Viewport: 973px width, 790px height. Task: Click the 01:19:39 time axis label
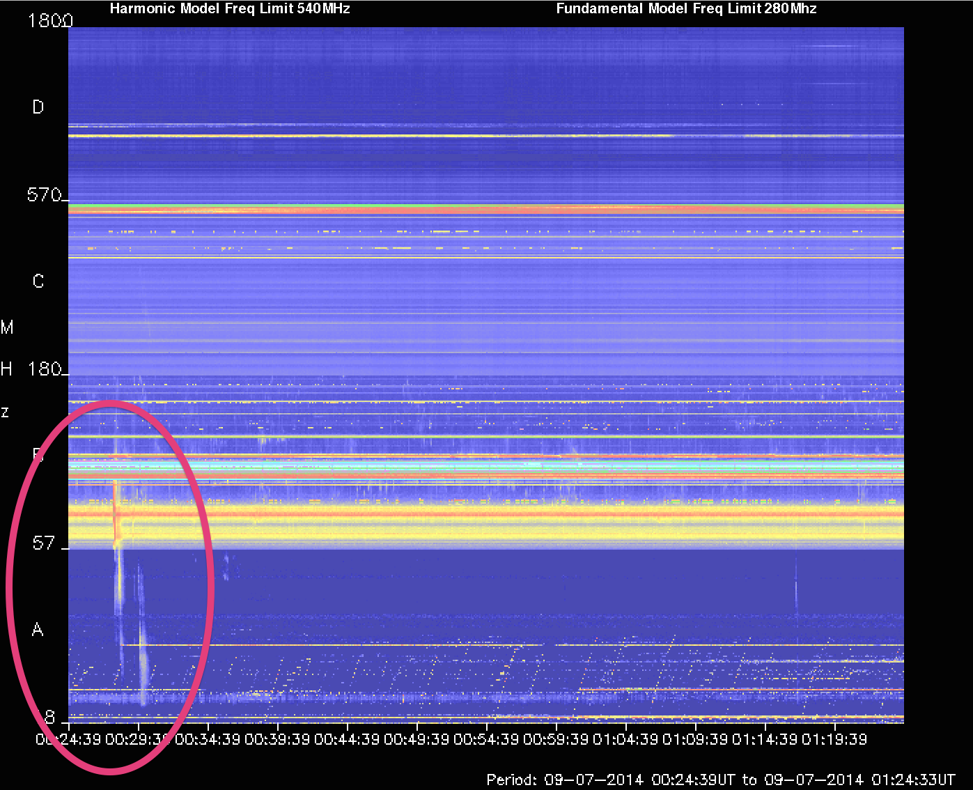pos(834,739)
